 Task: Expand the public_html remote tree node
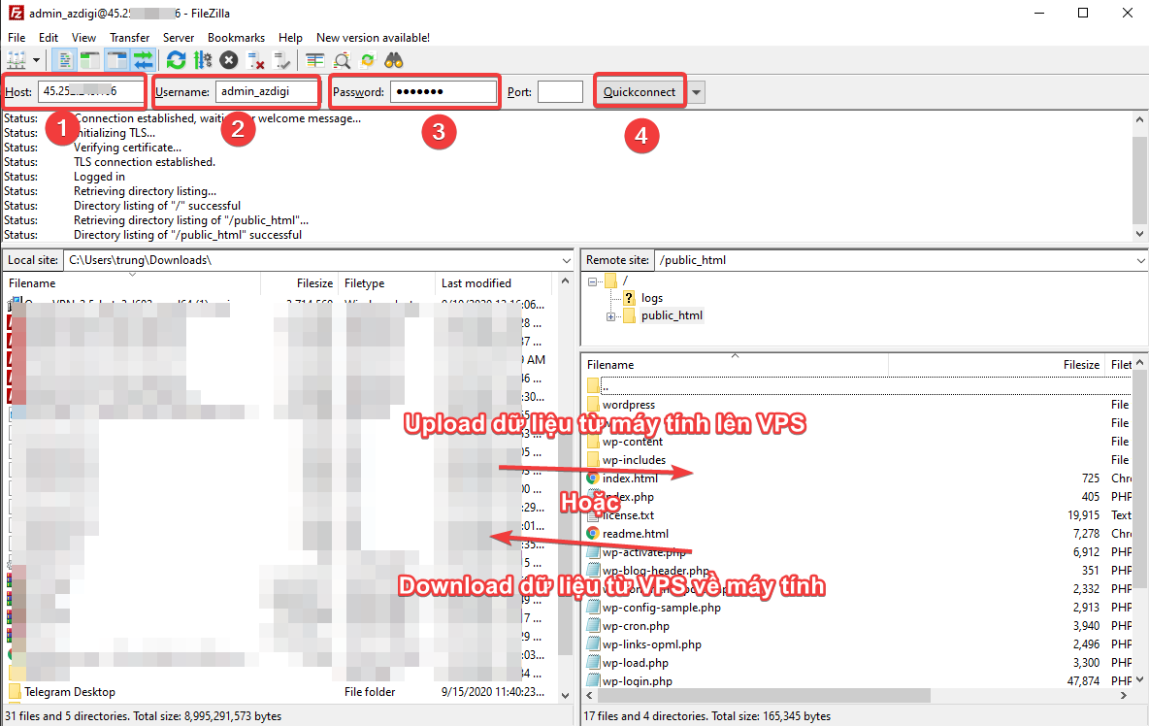[611, 316]
